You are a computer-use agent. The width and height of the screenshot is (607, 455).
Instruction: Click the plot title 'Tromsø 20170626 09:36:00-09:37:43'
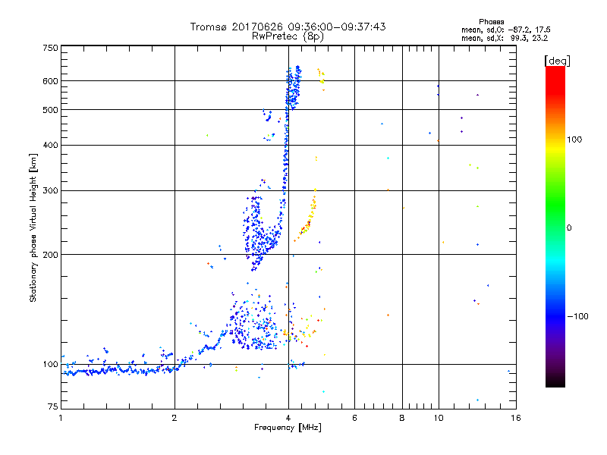(288, 27)
